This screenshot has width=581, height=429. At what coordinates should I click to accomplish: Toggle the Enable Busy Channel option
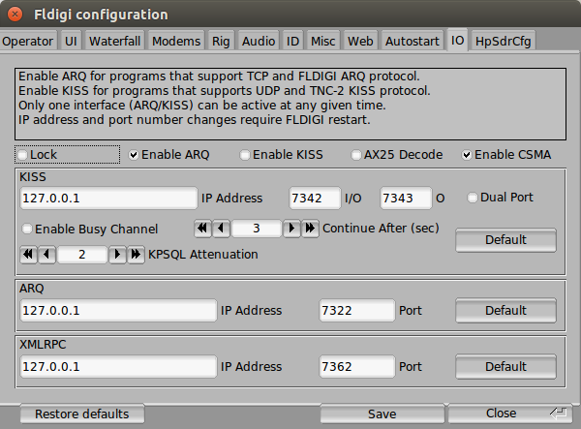(x=27, y=230)
